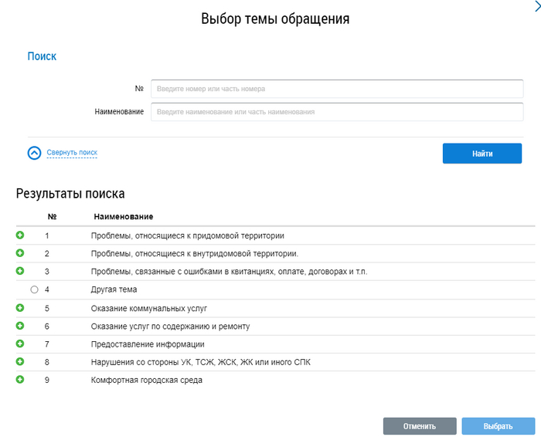Select the 'Другая тема' radio button
The image size is (541, 440).
tap(34, 289)
